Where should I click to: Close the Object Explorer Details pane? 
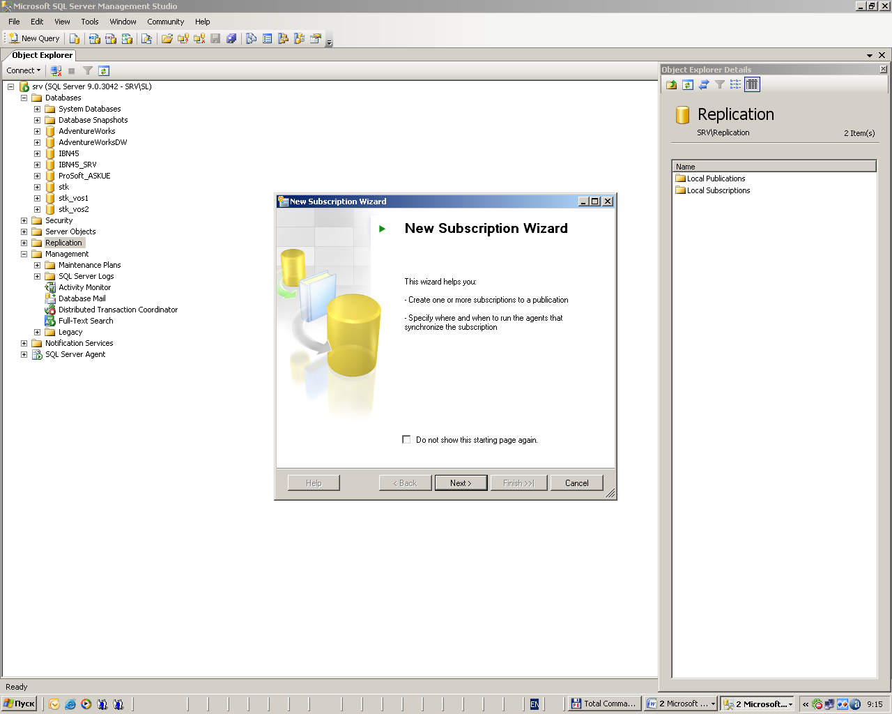[884, 69]
